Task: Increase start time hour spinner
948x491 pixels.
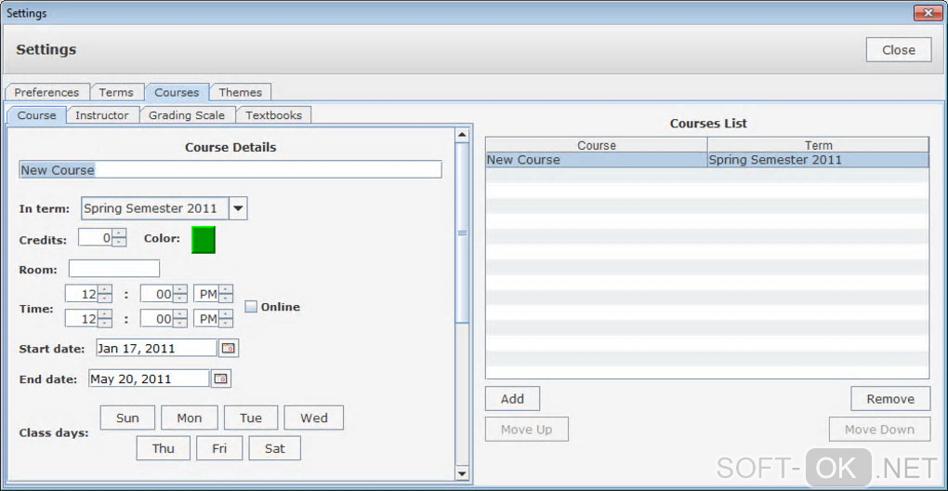Action: 105,289
